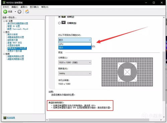This screenshot has width=167, height=123.
Task: Collapse the 视频 tree node
Action: coord(4,54)
